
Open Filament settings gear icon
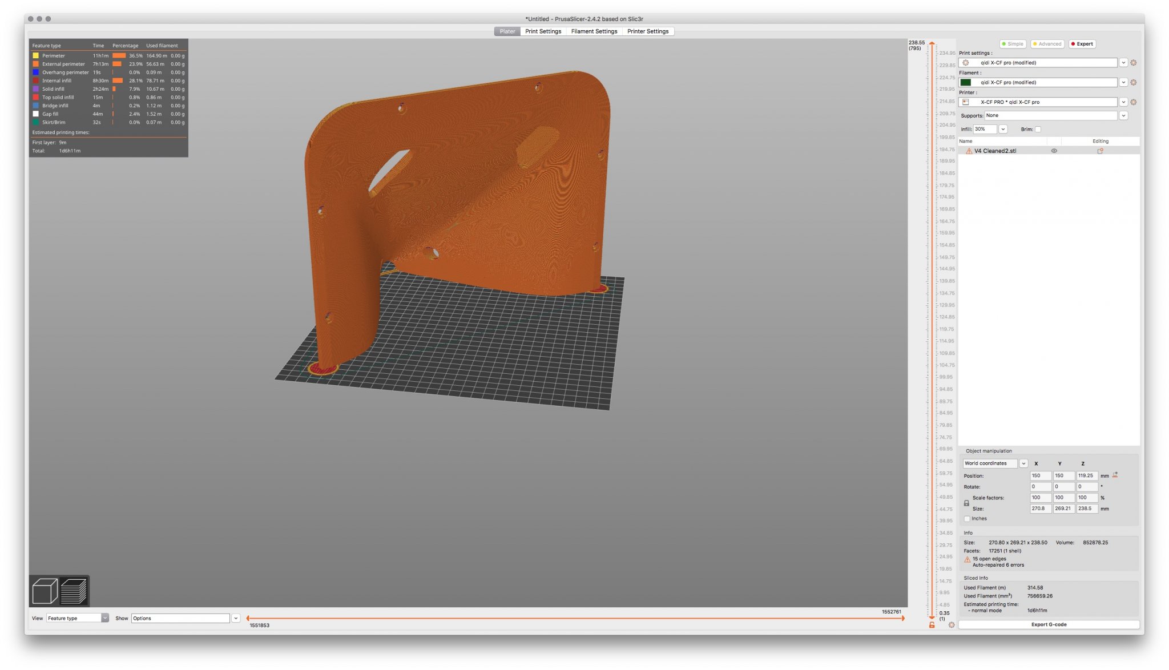pyautogui.click(x=1134, y=82)
